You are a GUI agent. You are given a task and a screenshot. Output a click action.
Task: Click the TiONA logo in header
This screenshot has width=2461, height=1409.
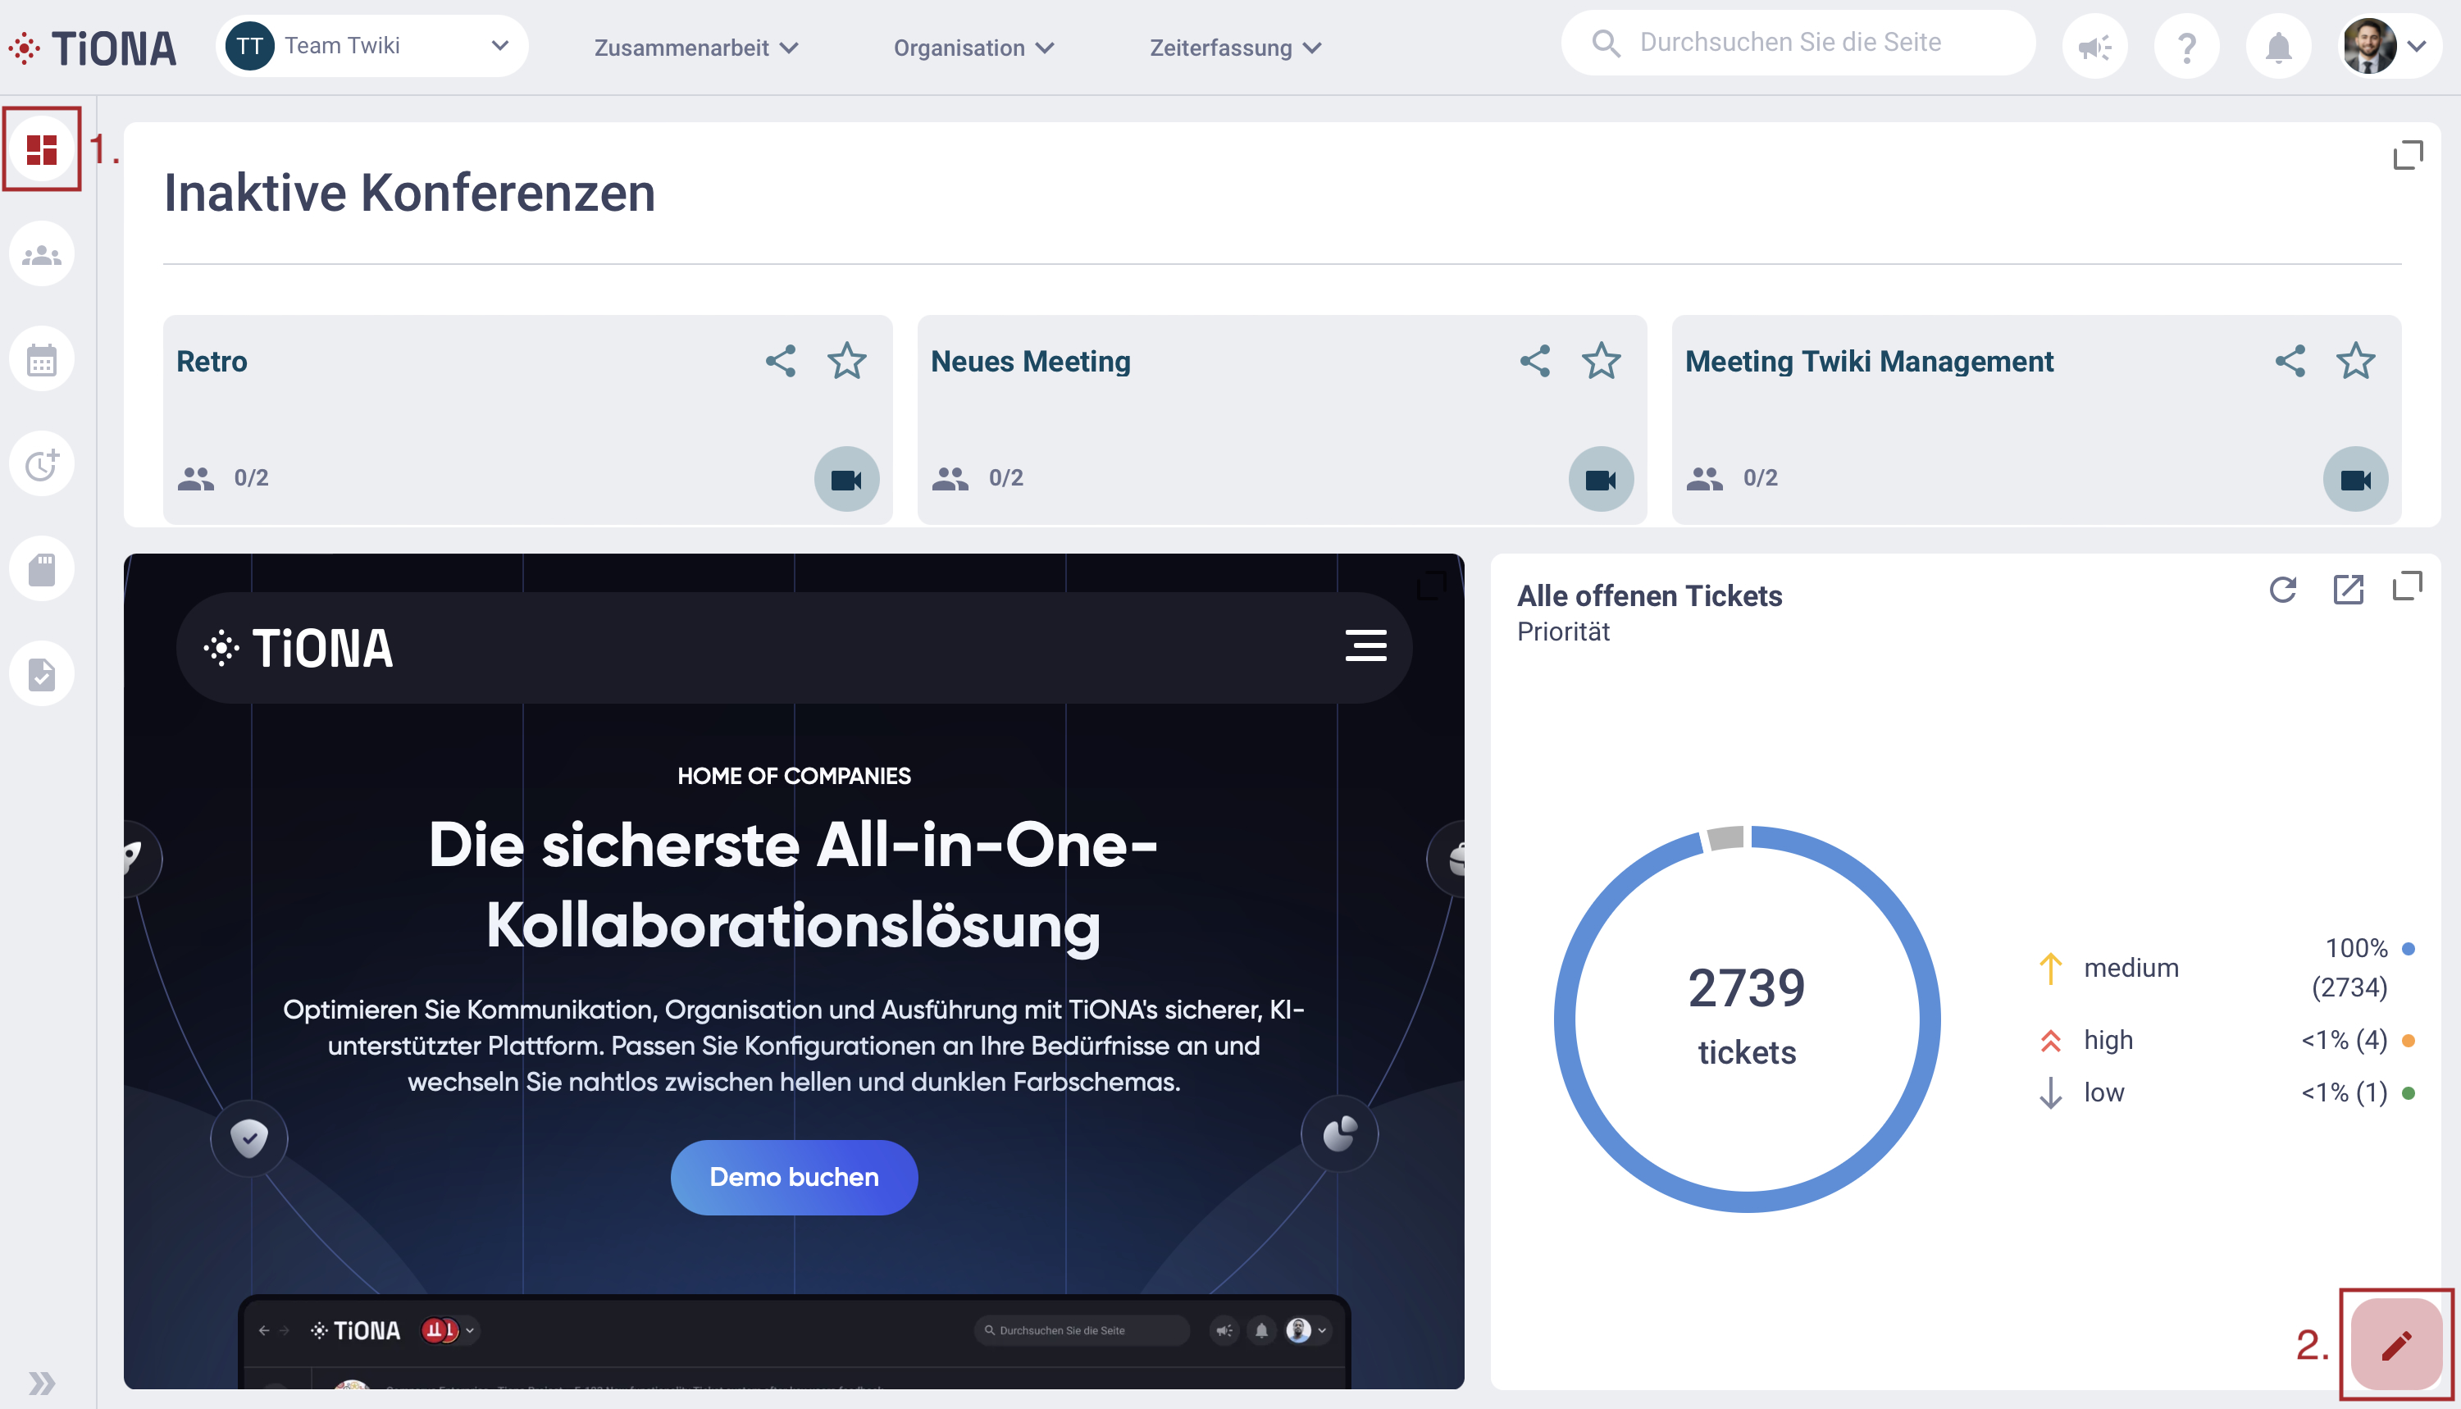[93, 48]
